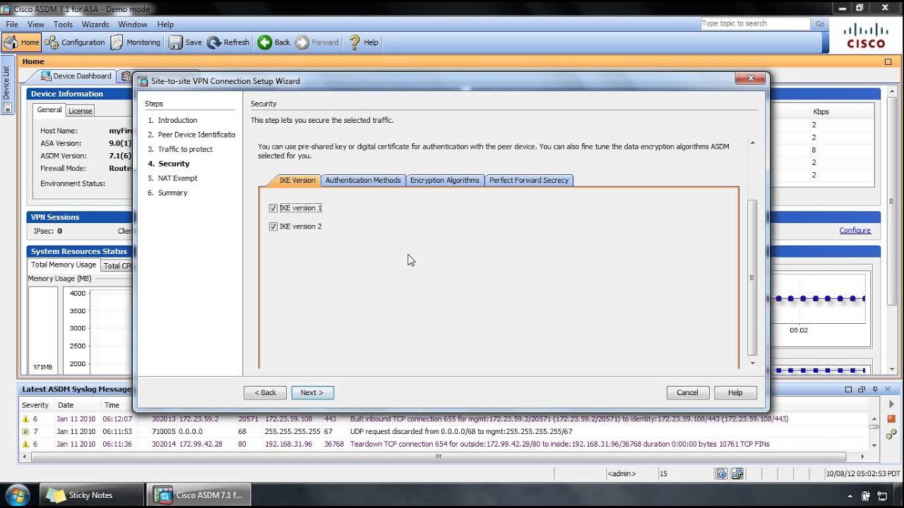
Task: Open syslog filter settings gears icon
Action: (x=892, y=433)
